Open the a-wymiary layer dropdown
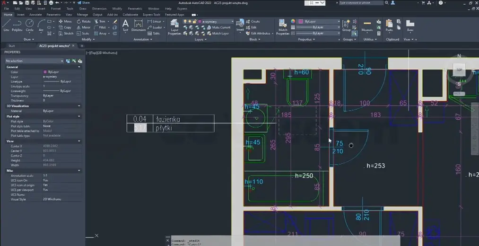This screenshot has height=246, width=479. (209, 21)
